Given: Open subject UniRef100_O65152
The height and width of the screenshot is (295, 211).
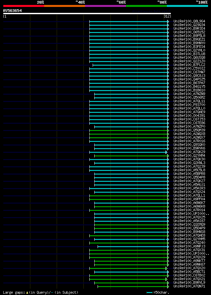Looking at the screenshot, I should pyautogui.click(x=189, y=32).
